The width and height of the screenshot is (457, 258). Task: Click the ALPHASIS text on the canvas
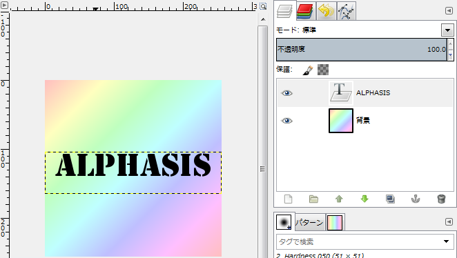133,165
